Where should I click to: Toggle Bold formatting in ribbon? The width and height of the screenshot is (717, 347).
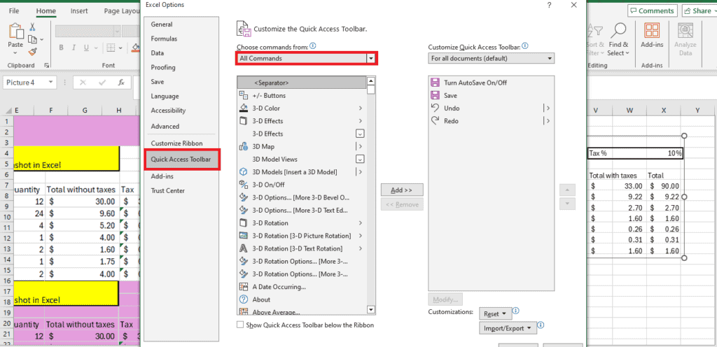pyautogui.click(x=61, y=48)
